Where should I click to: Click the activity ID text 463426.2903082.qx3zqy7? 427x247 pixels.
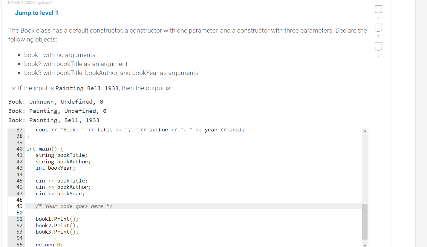[29, 3]
